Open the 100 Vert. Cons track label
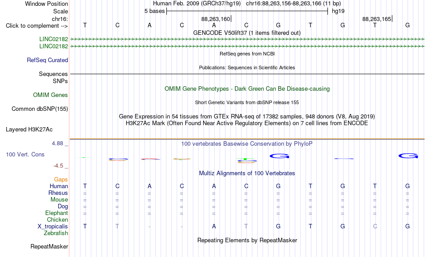The height and width of the screenshot is (257, 425). click(25, 154)
